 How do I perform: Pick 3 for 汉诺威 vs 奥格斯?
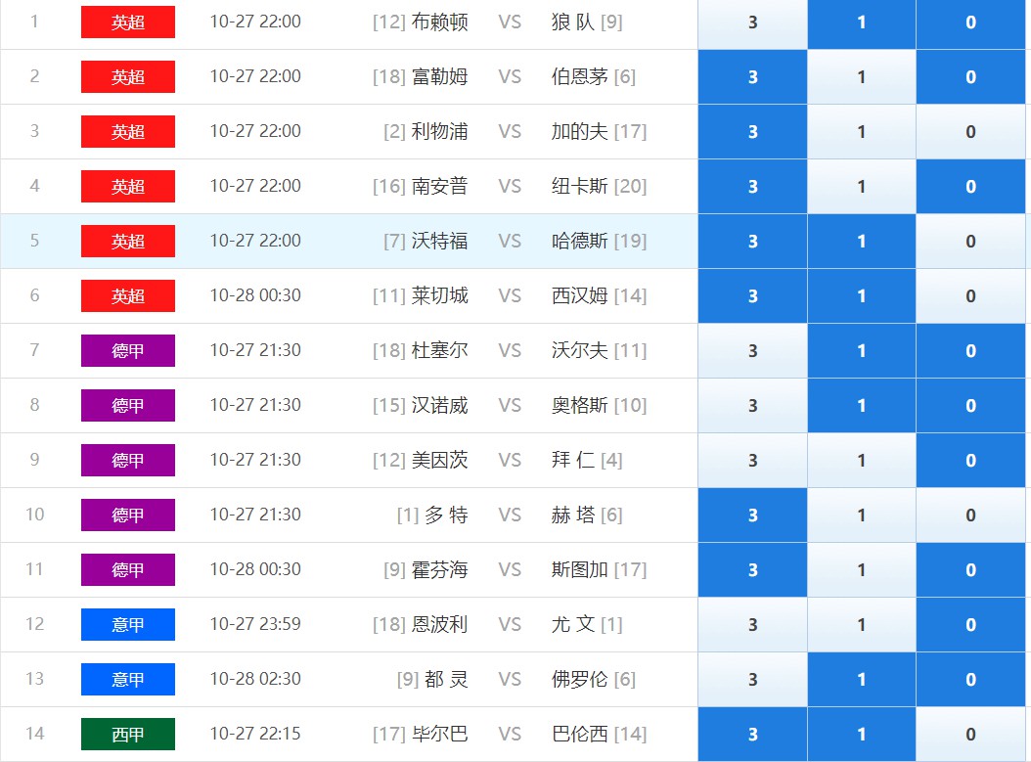click(752, 406)
